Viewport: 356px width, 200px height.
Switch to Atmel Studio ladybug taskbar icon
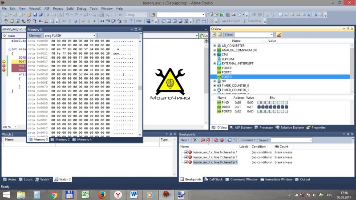click(166, 195)
